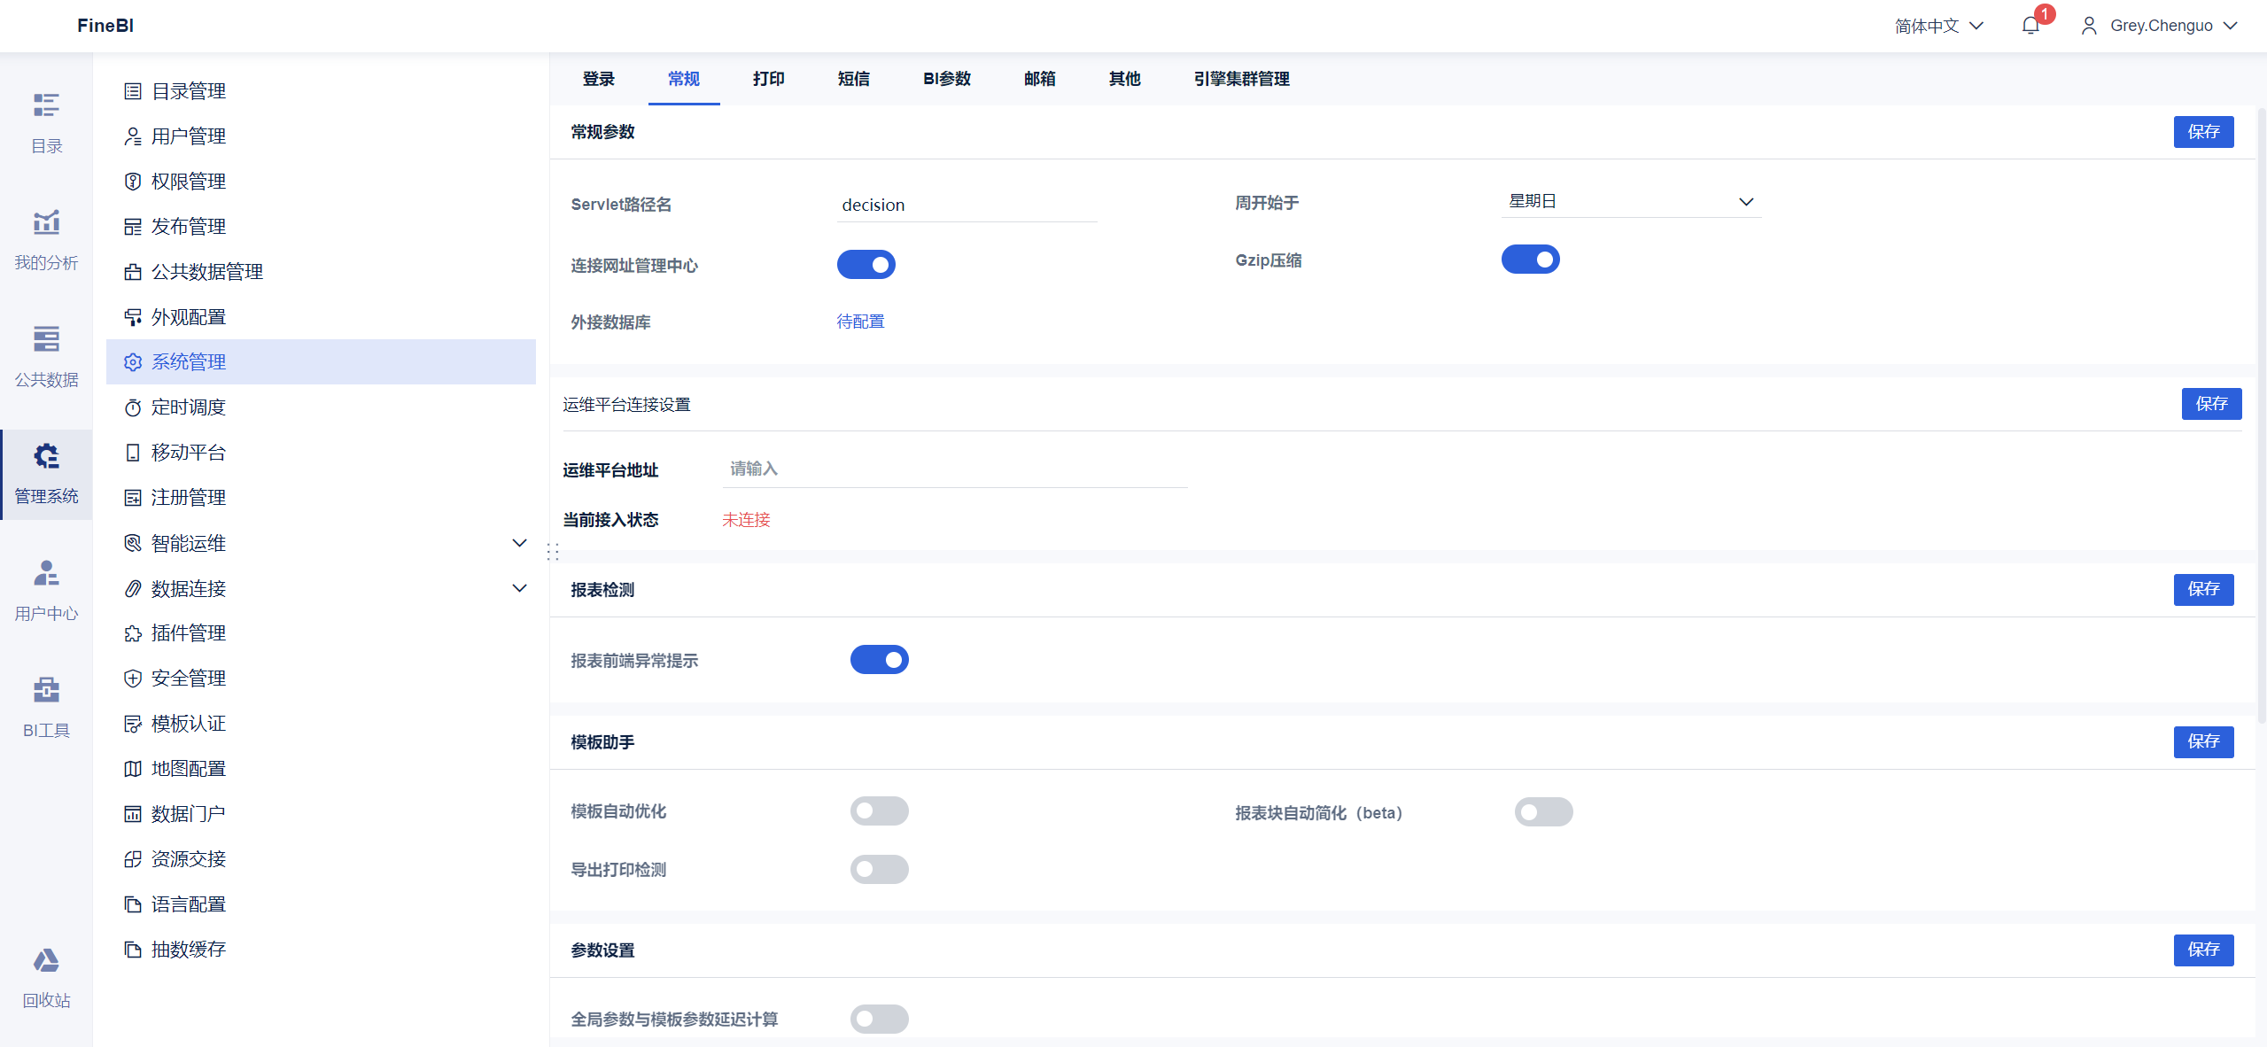Viewport: 2267px width, 1047px height.
Task: Disable the Gzip压缩 switch
Action: [1530, 259]
